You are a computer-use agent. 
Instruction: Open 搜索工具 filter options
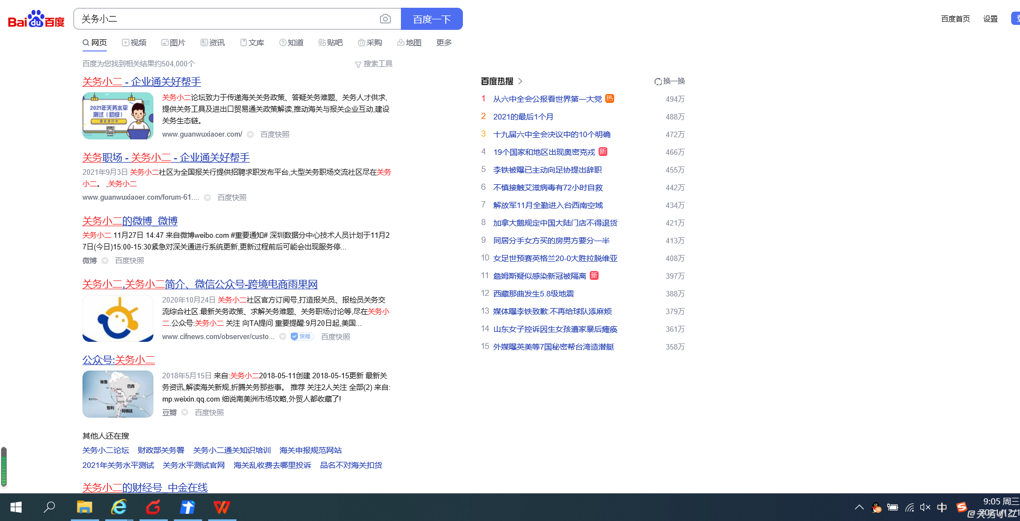[374, 64]
